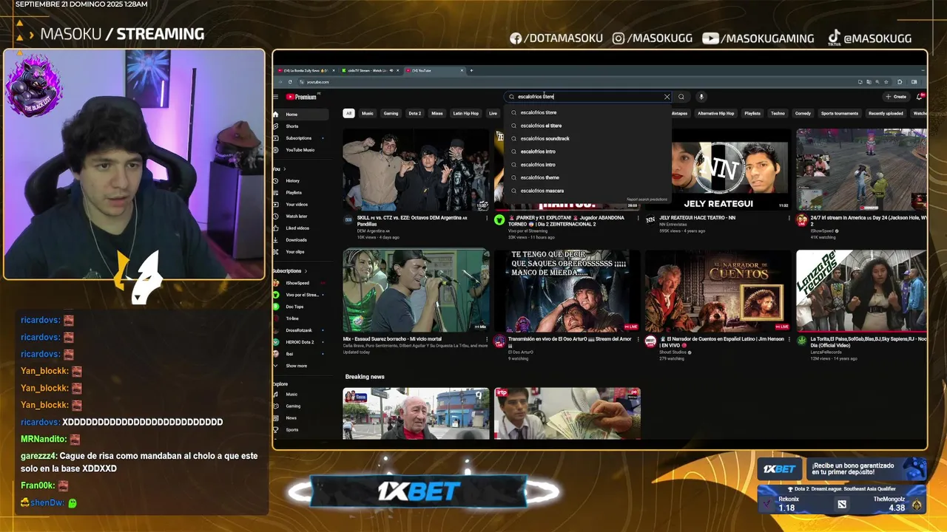This screenshot has height=532, width=947.
Task: Open options for JELY REATEGUI video
Action: [x=789, y=218]
